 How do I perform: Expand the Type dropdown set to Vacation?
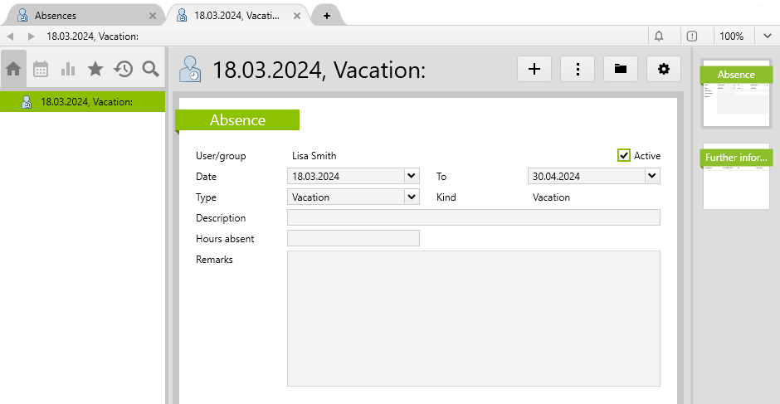coord(411,197)
